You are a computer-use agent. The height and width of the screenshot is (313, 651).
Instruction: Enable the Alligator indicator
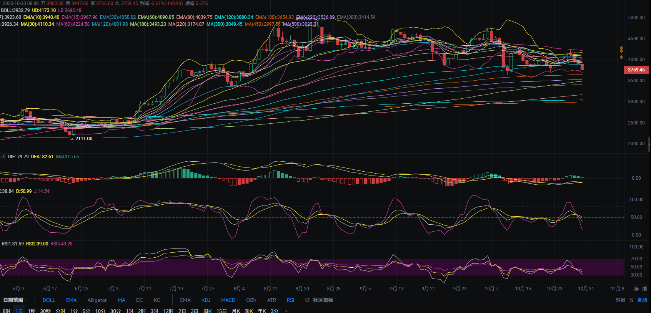click(x=97, y=300)
